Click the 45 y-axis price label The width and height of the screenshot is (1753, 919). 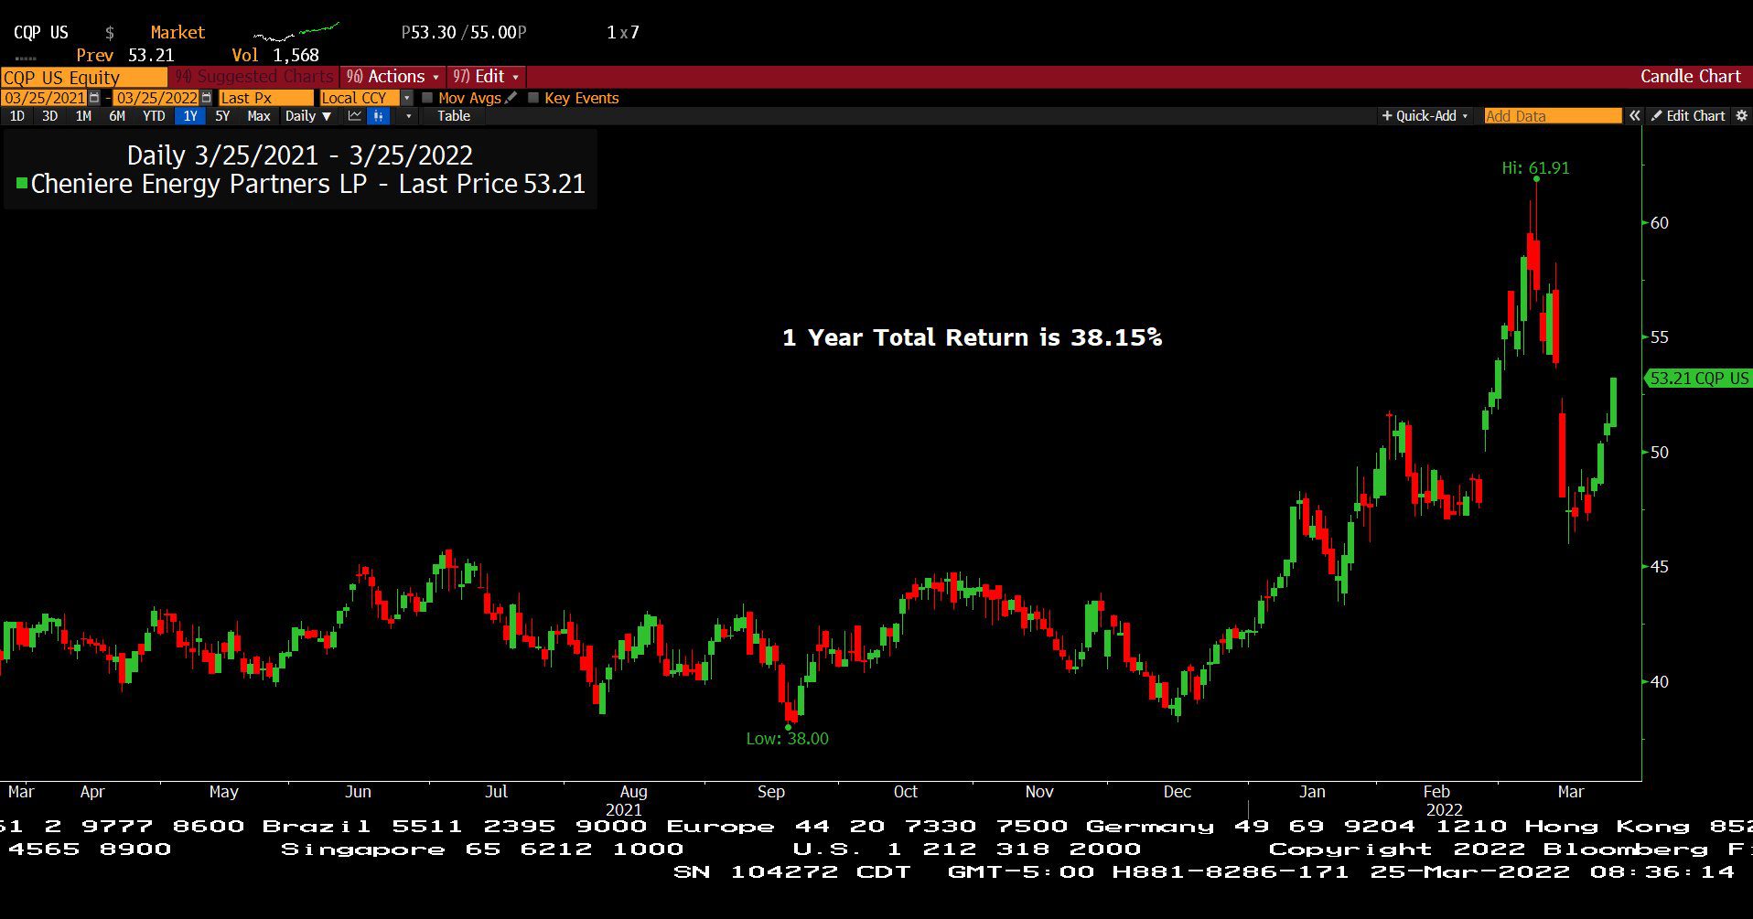pos(1659,567)
